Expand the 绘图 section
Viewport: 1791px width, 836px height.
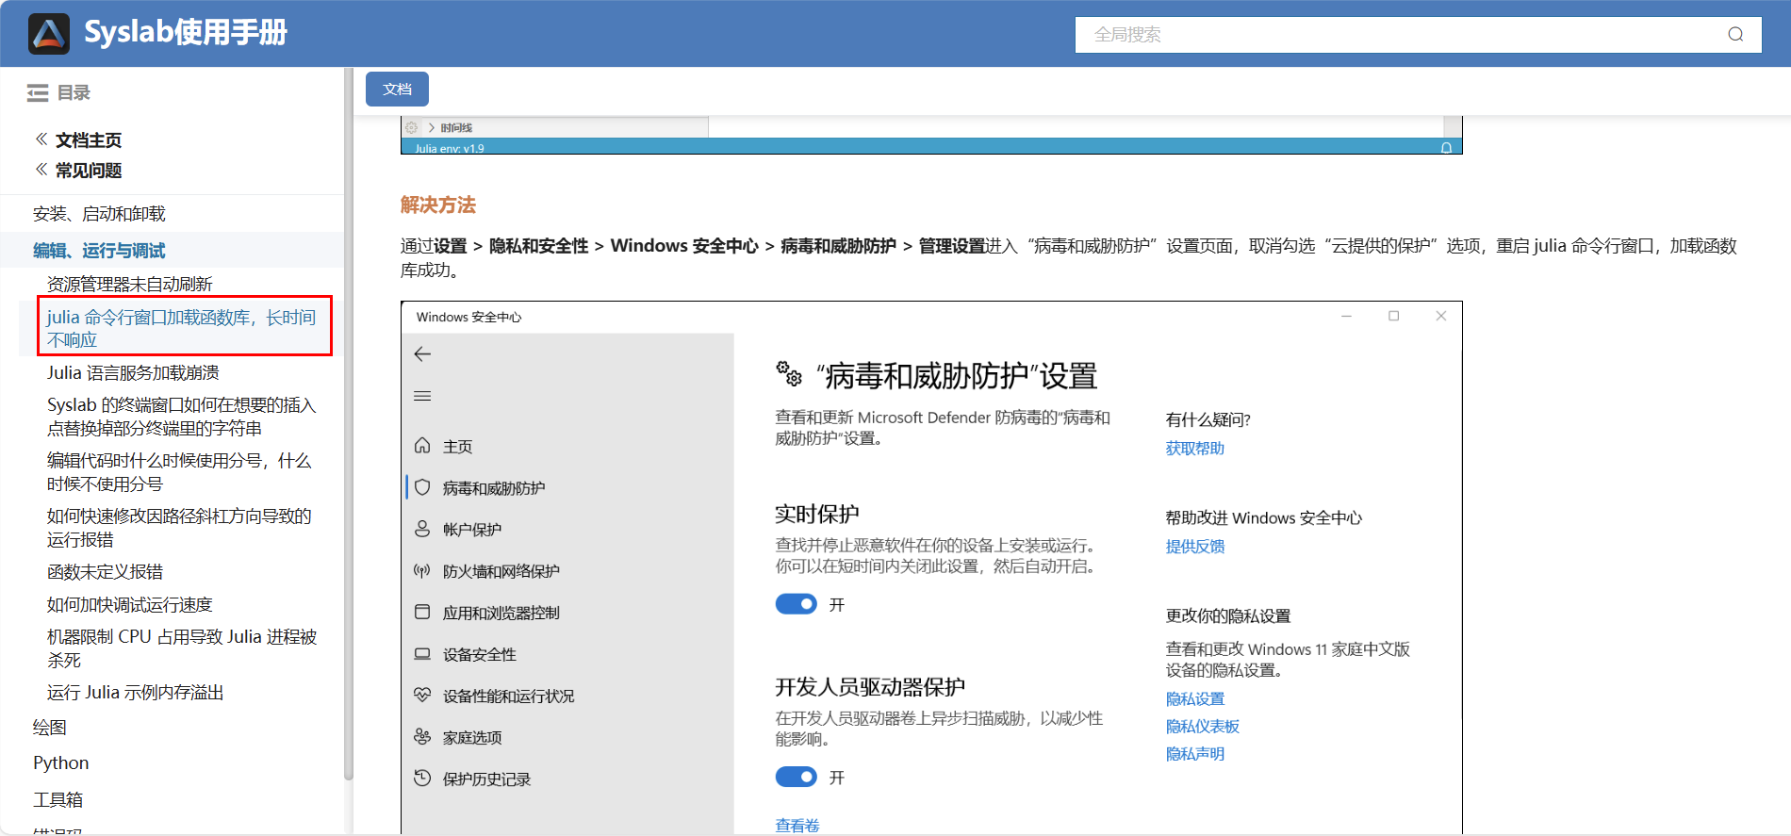tap(50, 728)
